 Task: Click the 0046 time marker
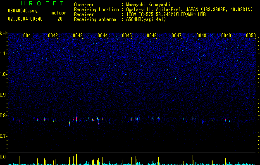(152, 35)
